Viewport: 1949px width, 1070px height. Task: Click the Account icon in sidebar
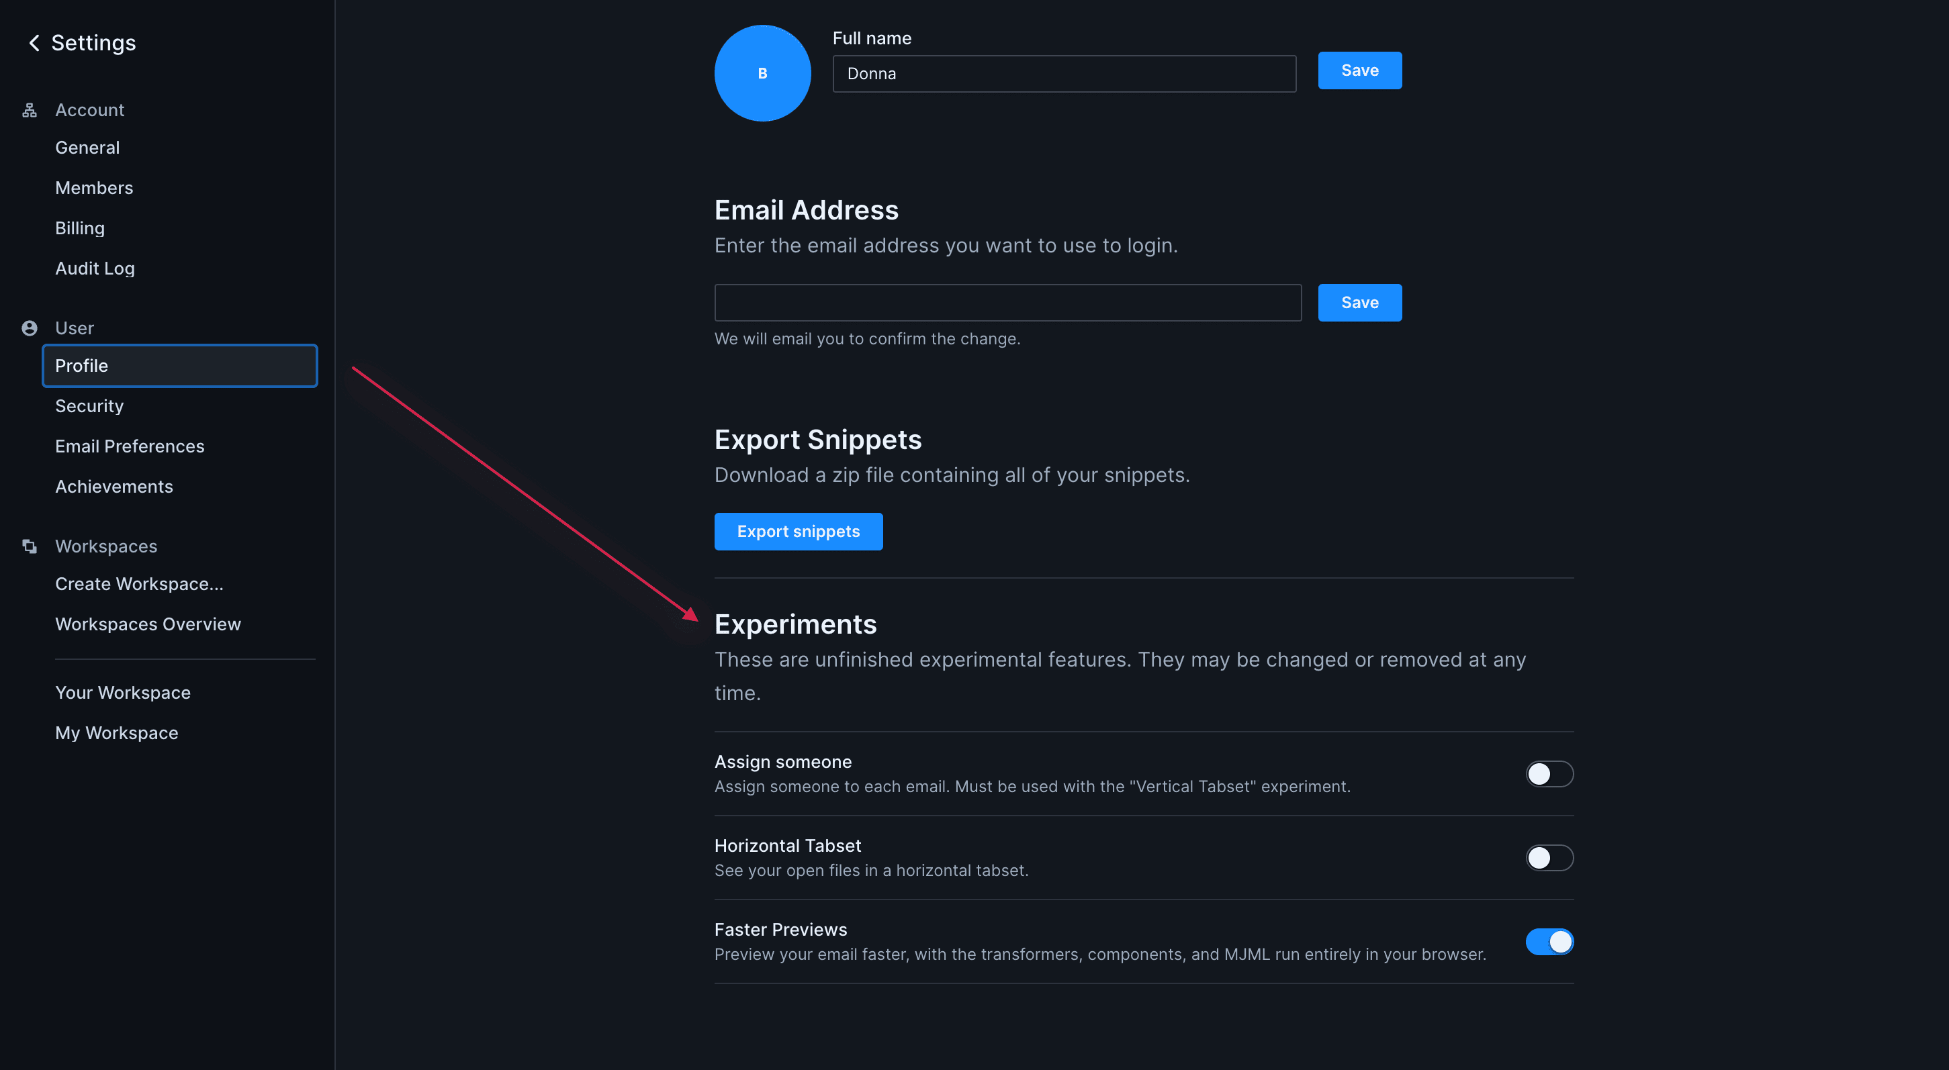(29, 109)
